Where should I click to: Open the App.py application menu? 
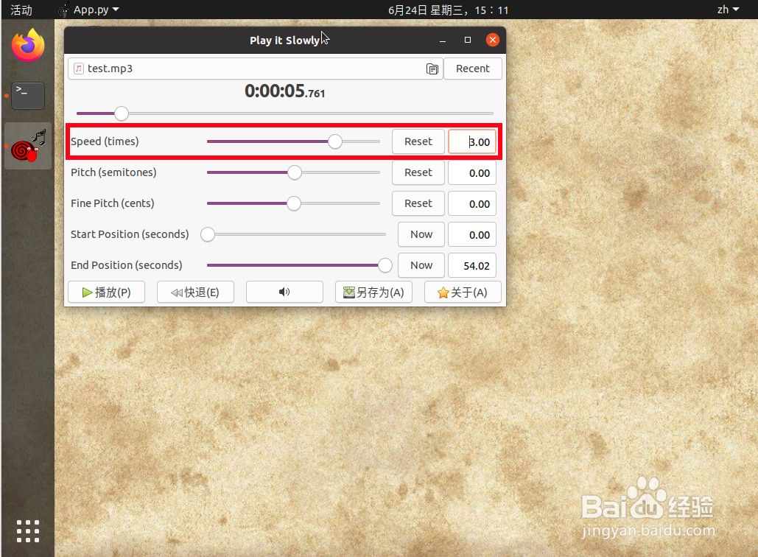(x=89, y=10)
